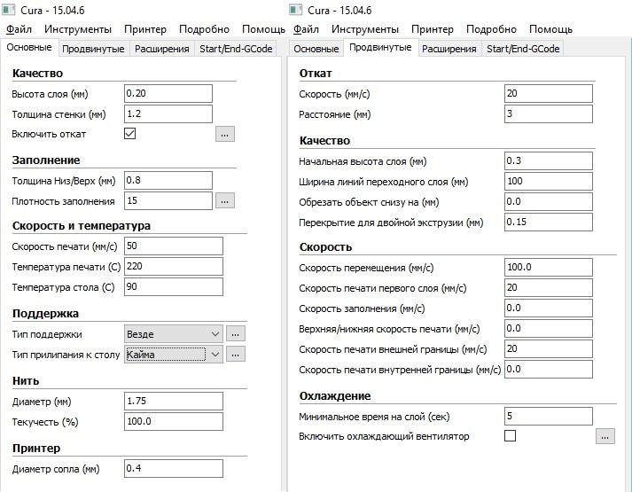Switch to right window's 'Основные' tab
This screenshot has width=632, height=492.
(316, 49)
